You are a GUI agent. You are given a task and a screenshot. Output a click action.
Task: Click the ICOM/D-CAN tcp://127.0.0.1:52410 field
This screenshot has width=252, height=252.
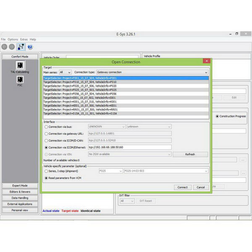130,140
